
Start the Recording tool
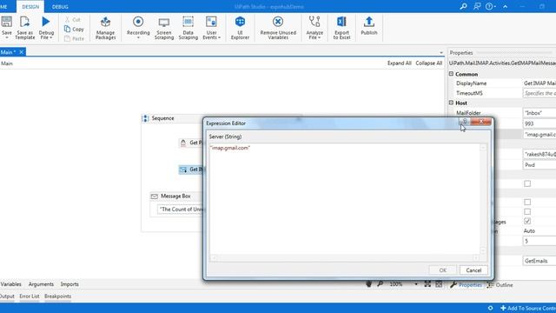(x=138, y=28)
